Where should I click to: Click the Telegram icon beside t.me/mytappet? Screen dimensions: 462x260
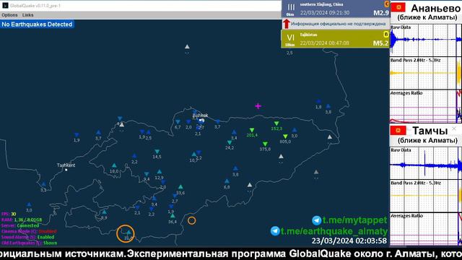[317, 220]
